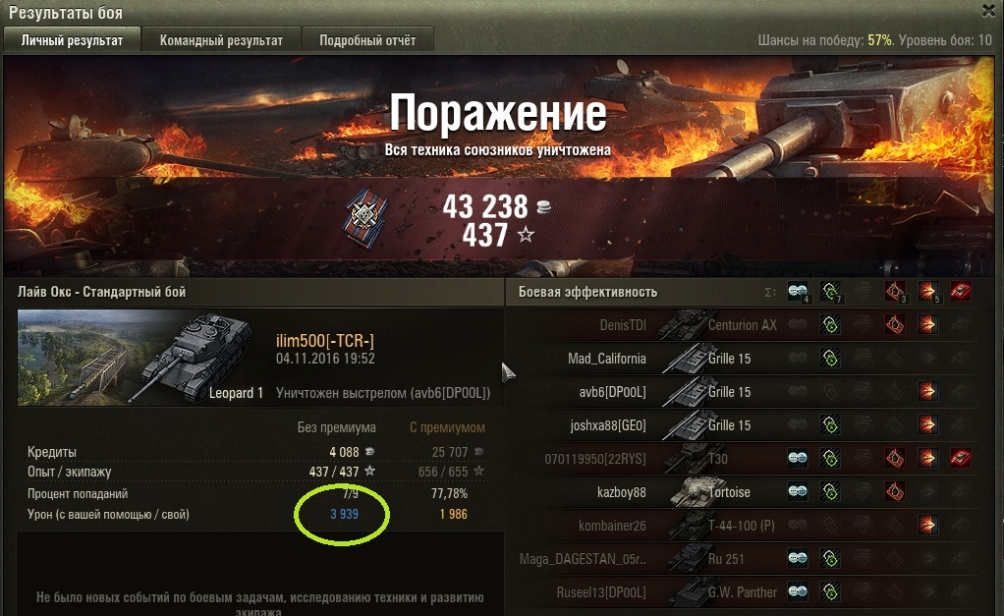Click the Leopard 1 tank thumbnail
Image resolution: width=1004 pixels, height=616 pixels.
click(141, 358)
